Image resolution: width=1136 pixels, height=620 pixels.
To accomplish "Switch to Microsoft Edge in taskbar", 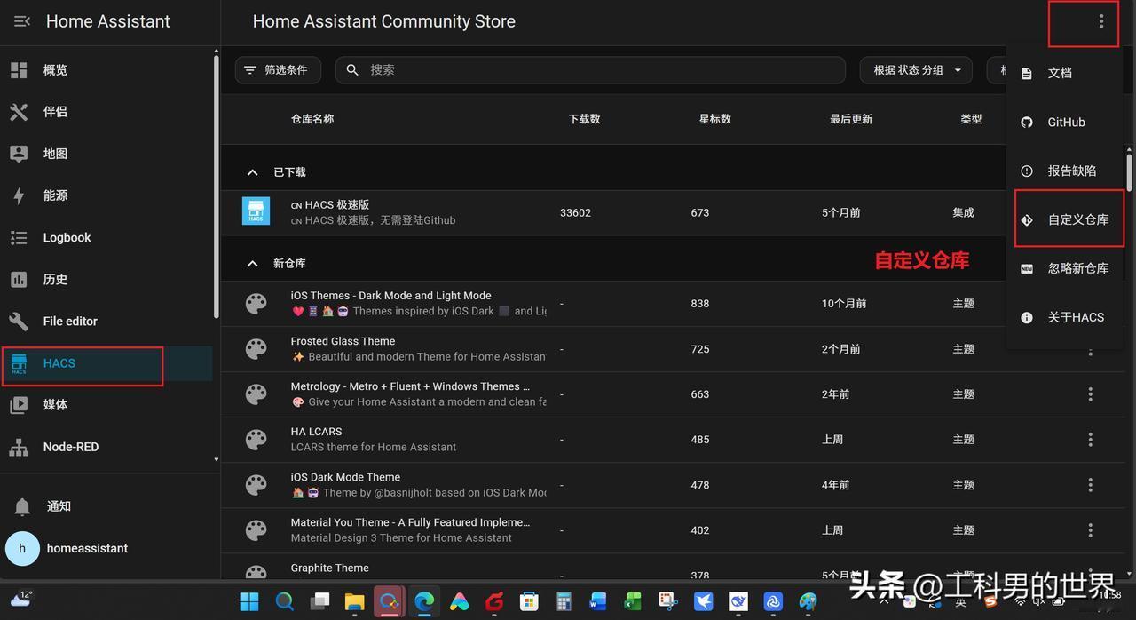I will pos(424,602).
